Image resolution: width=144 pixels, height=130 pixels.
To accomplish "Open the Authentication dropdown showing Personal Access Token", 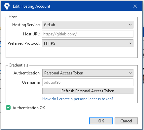I will pyautogui.click(x=88, y=73).
